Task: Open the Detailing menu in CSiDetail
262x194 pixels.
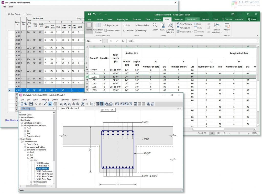Action: [45, 100]
